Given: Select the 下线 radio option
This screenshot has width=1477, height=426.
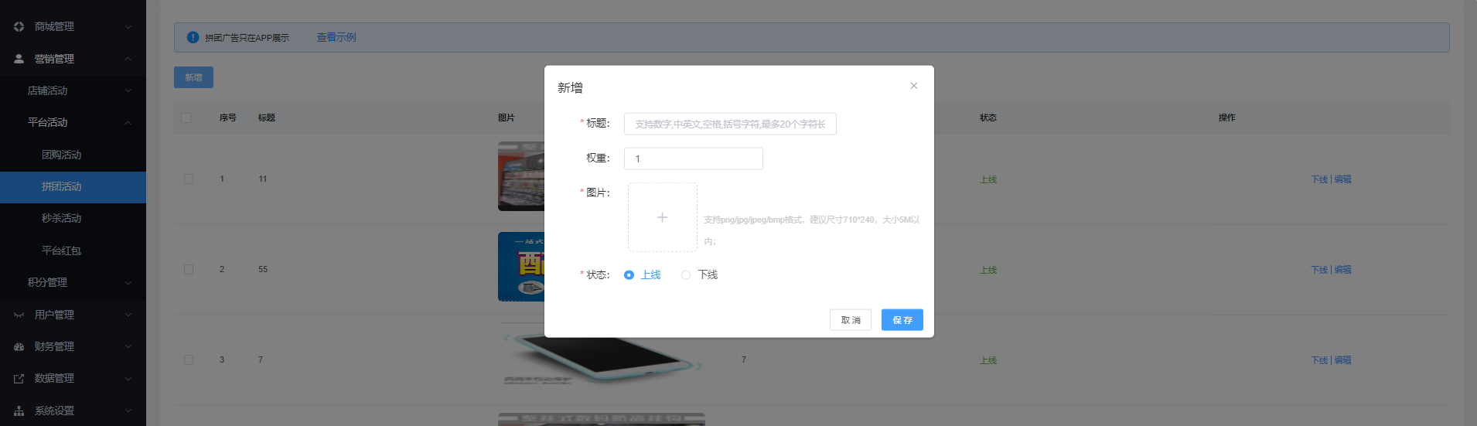Looking at the screenshot, I should [686, 275].
